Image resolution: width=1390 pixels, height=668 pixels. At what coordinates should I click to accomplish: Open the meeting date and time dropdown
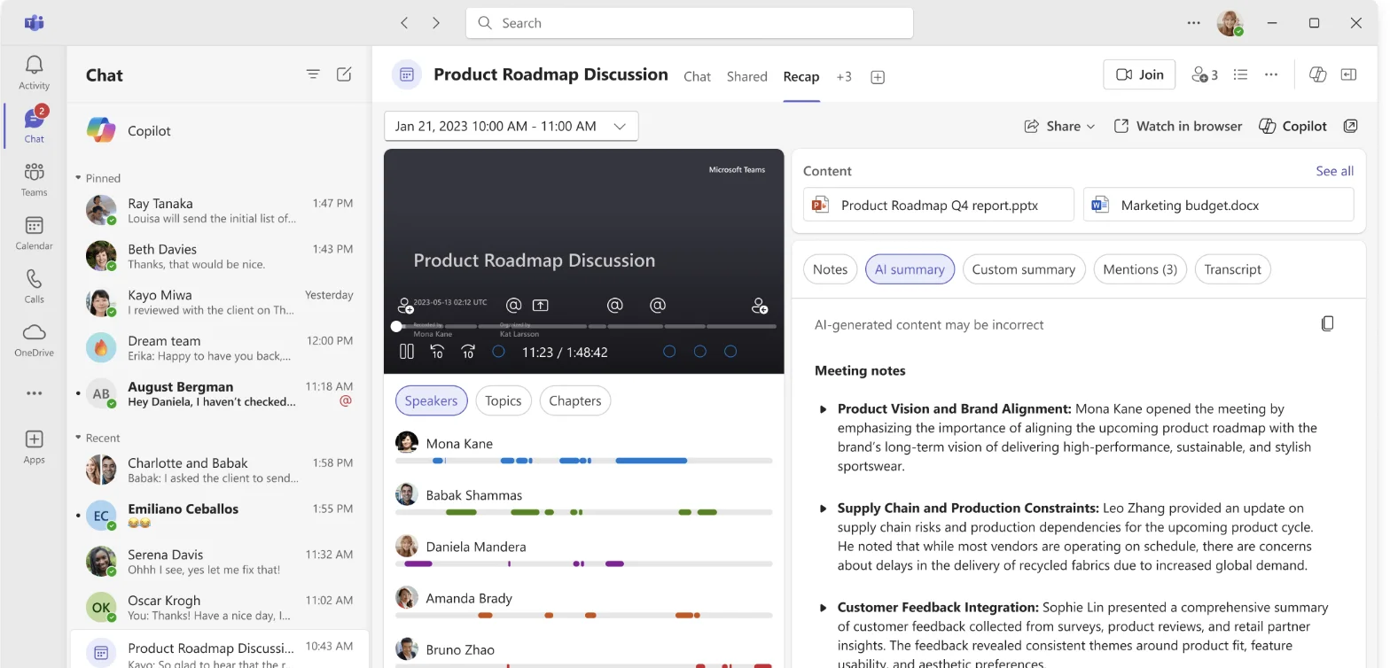click(x=511, y=126)
